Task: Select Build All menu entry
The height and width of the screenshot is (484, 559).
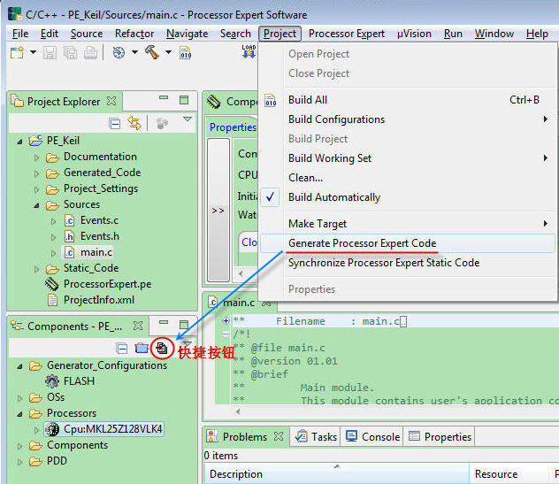Action: 408,100
